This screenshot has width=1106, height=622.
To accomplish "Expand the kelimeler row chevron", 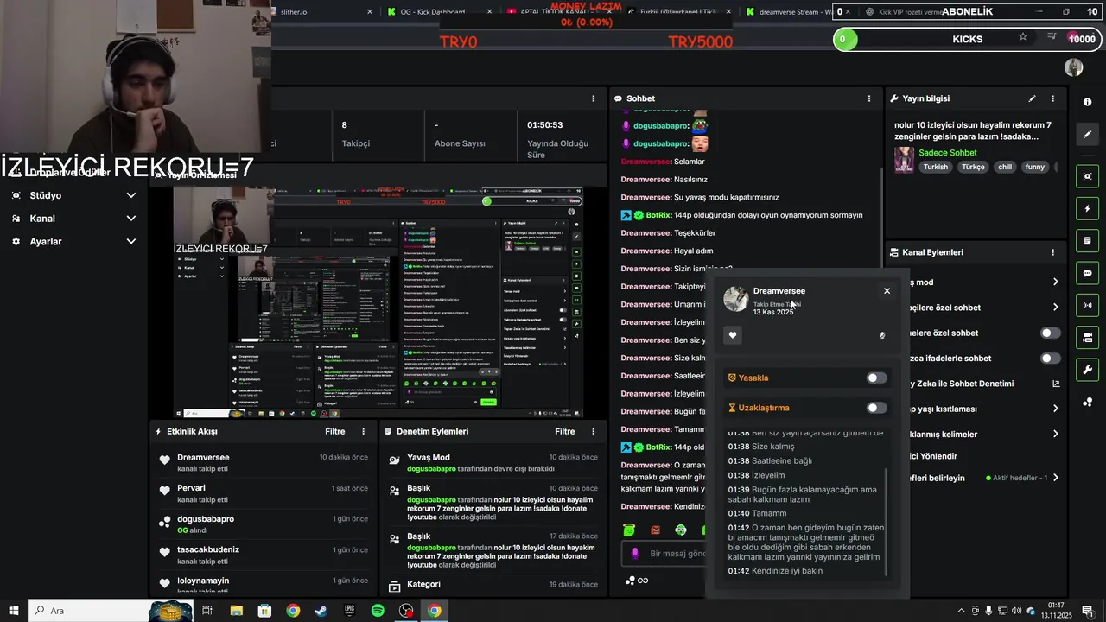I will [x=1055, y=434].
